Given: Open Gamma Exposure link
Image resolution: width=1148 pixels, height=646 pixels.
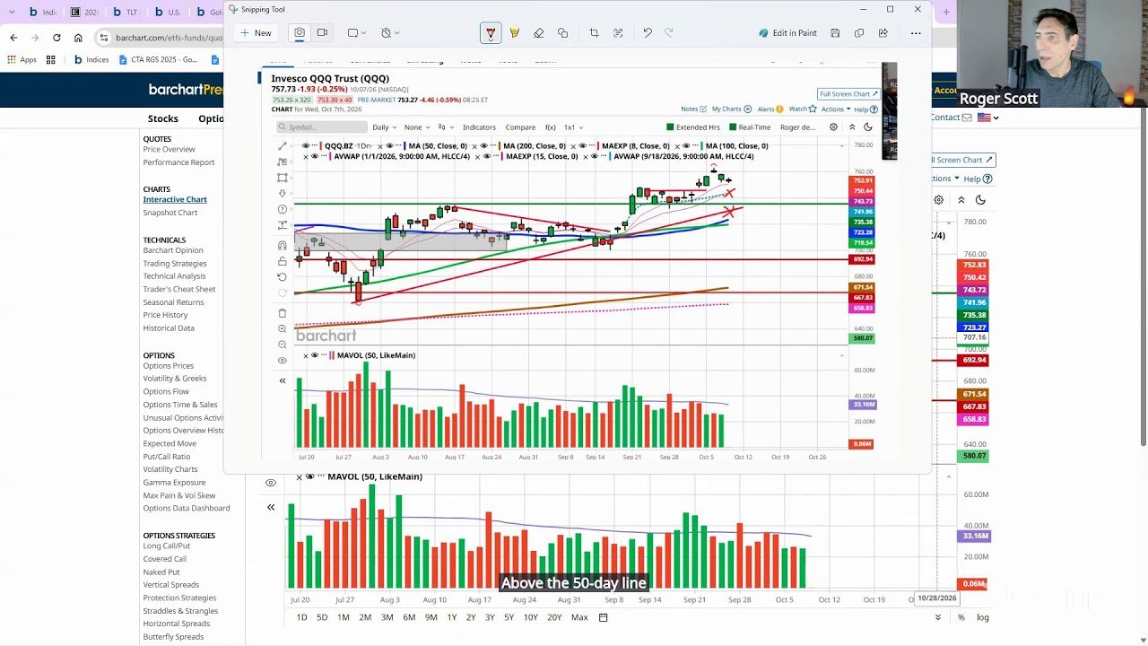Looking at the screenshot, I should coord(174,483).
